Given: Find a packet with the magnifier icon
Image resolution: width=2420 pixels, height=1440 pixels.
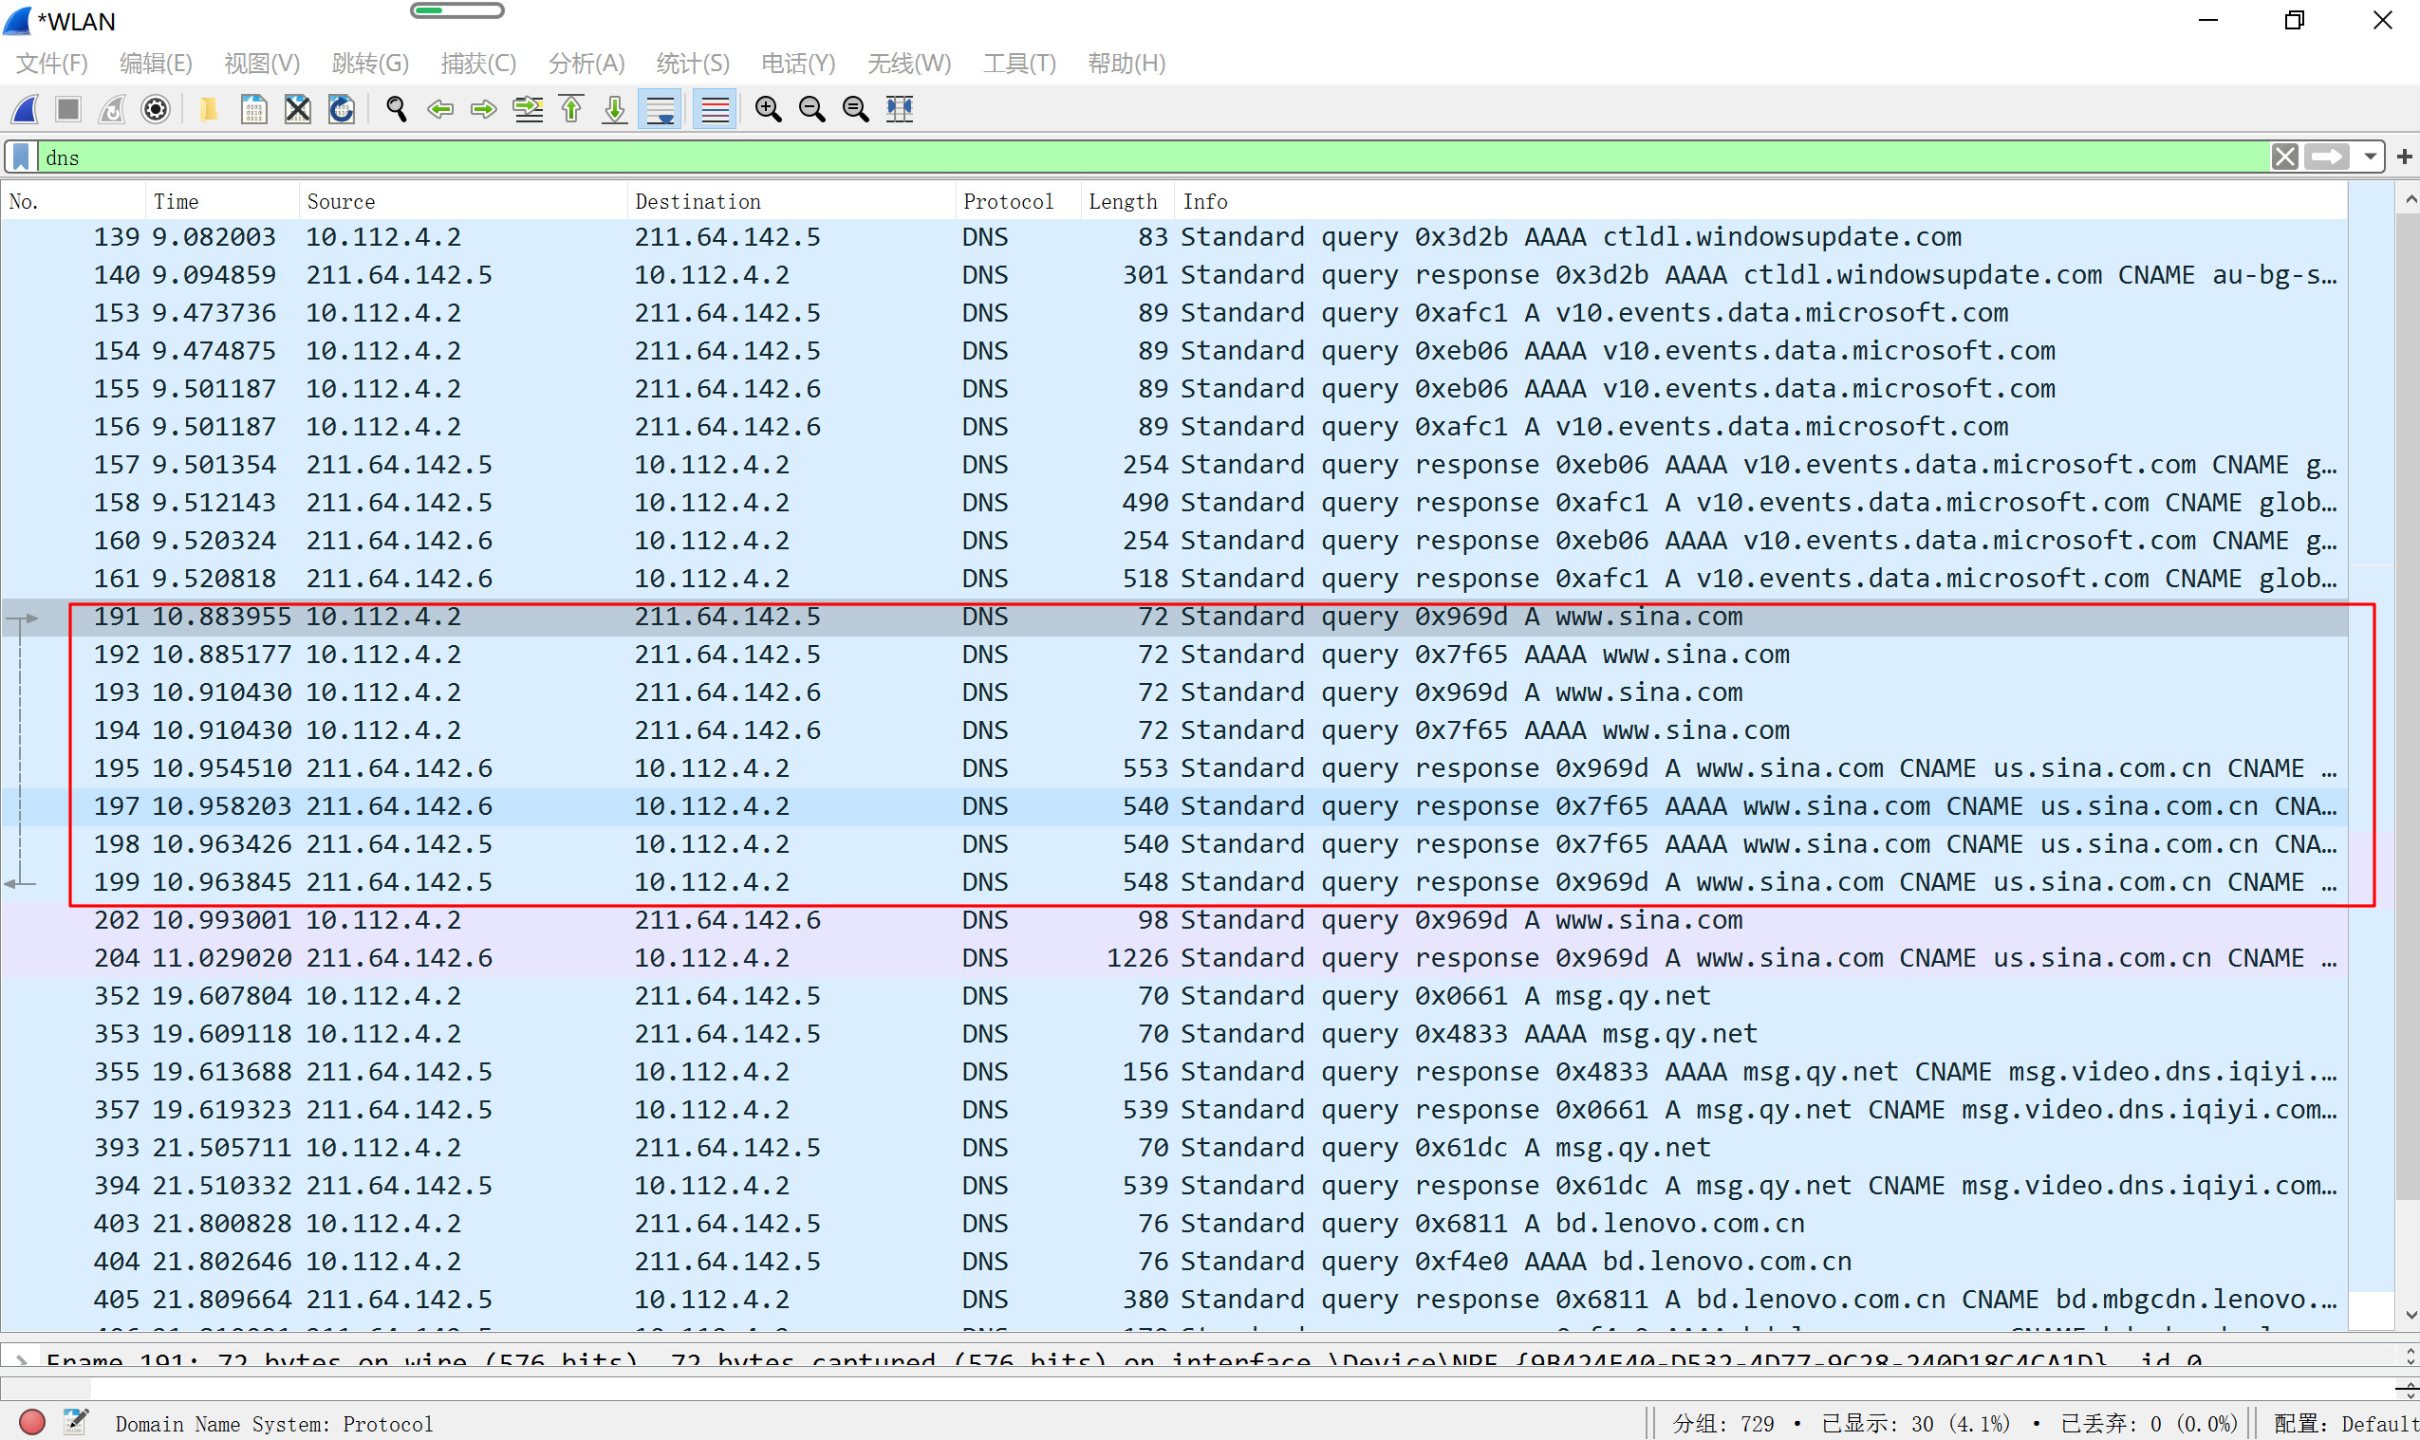Looking at the screenshot, I should click(x=395, y=109).
